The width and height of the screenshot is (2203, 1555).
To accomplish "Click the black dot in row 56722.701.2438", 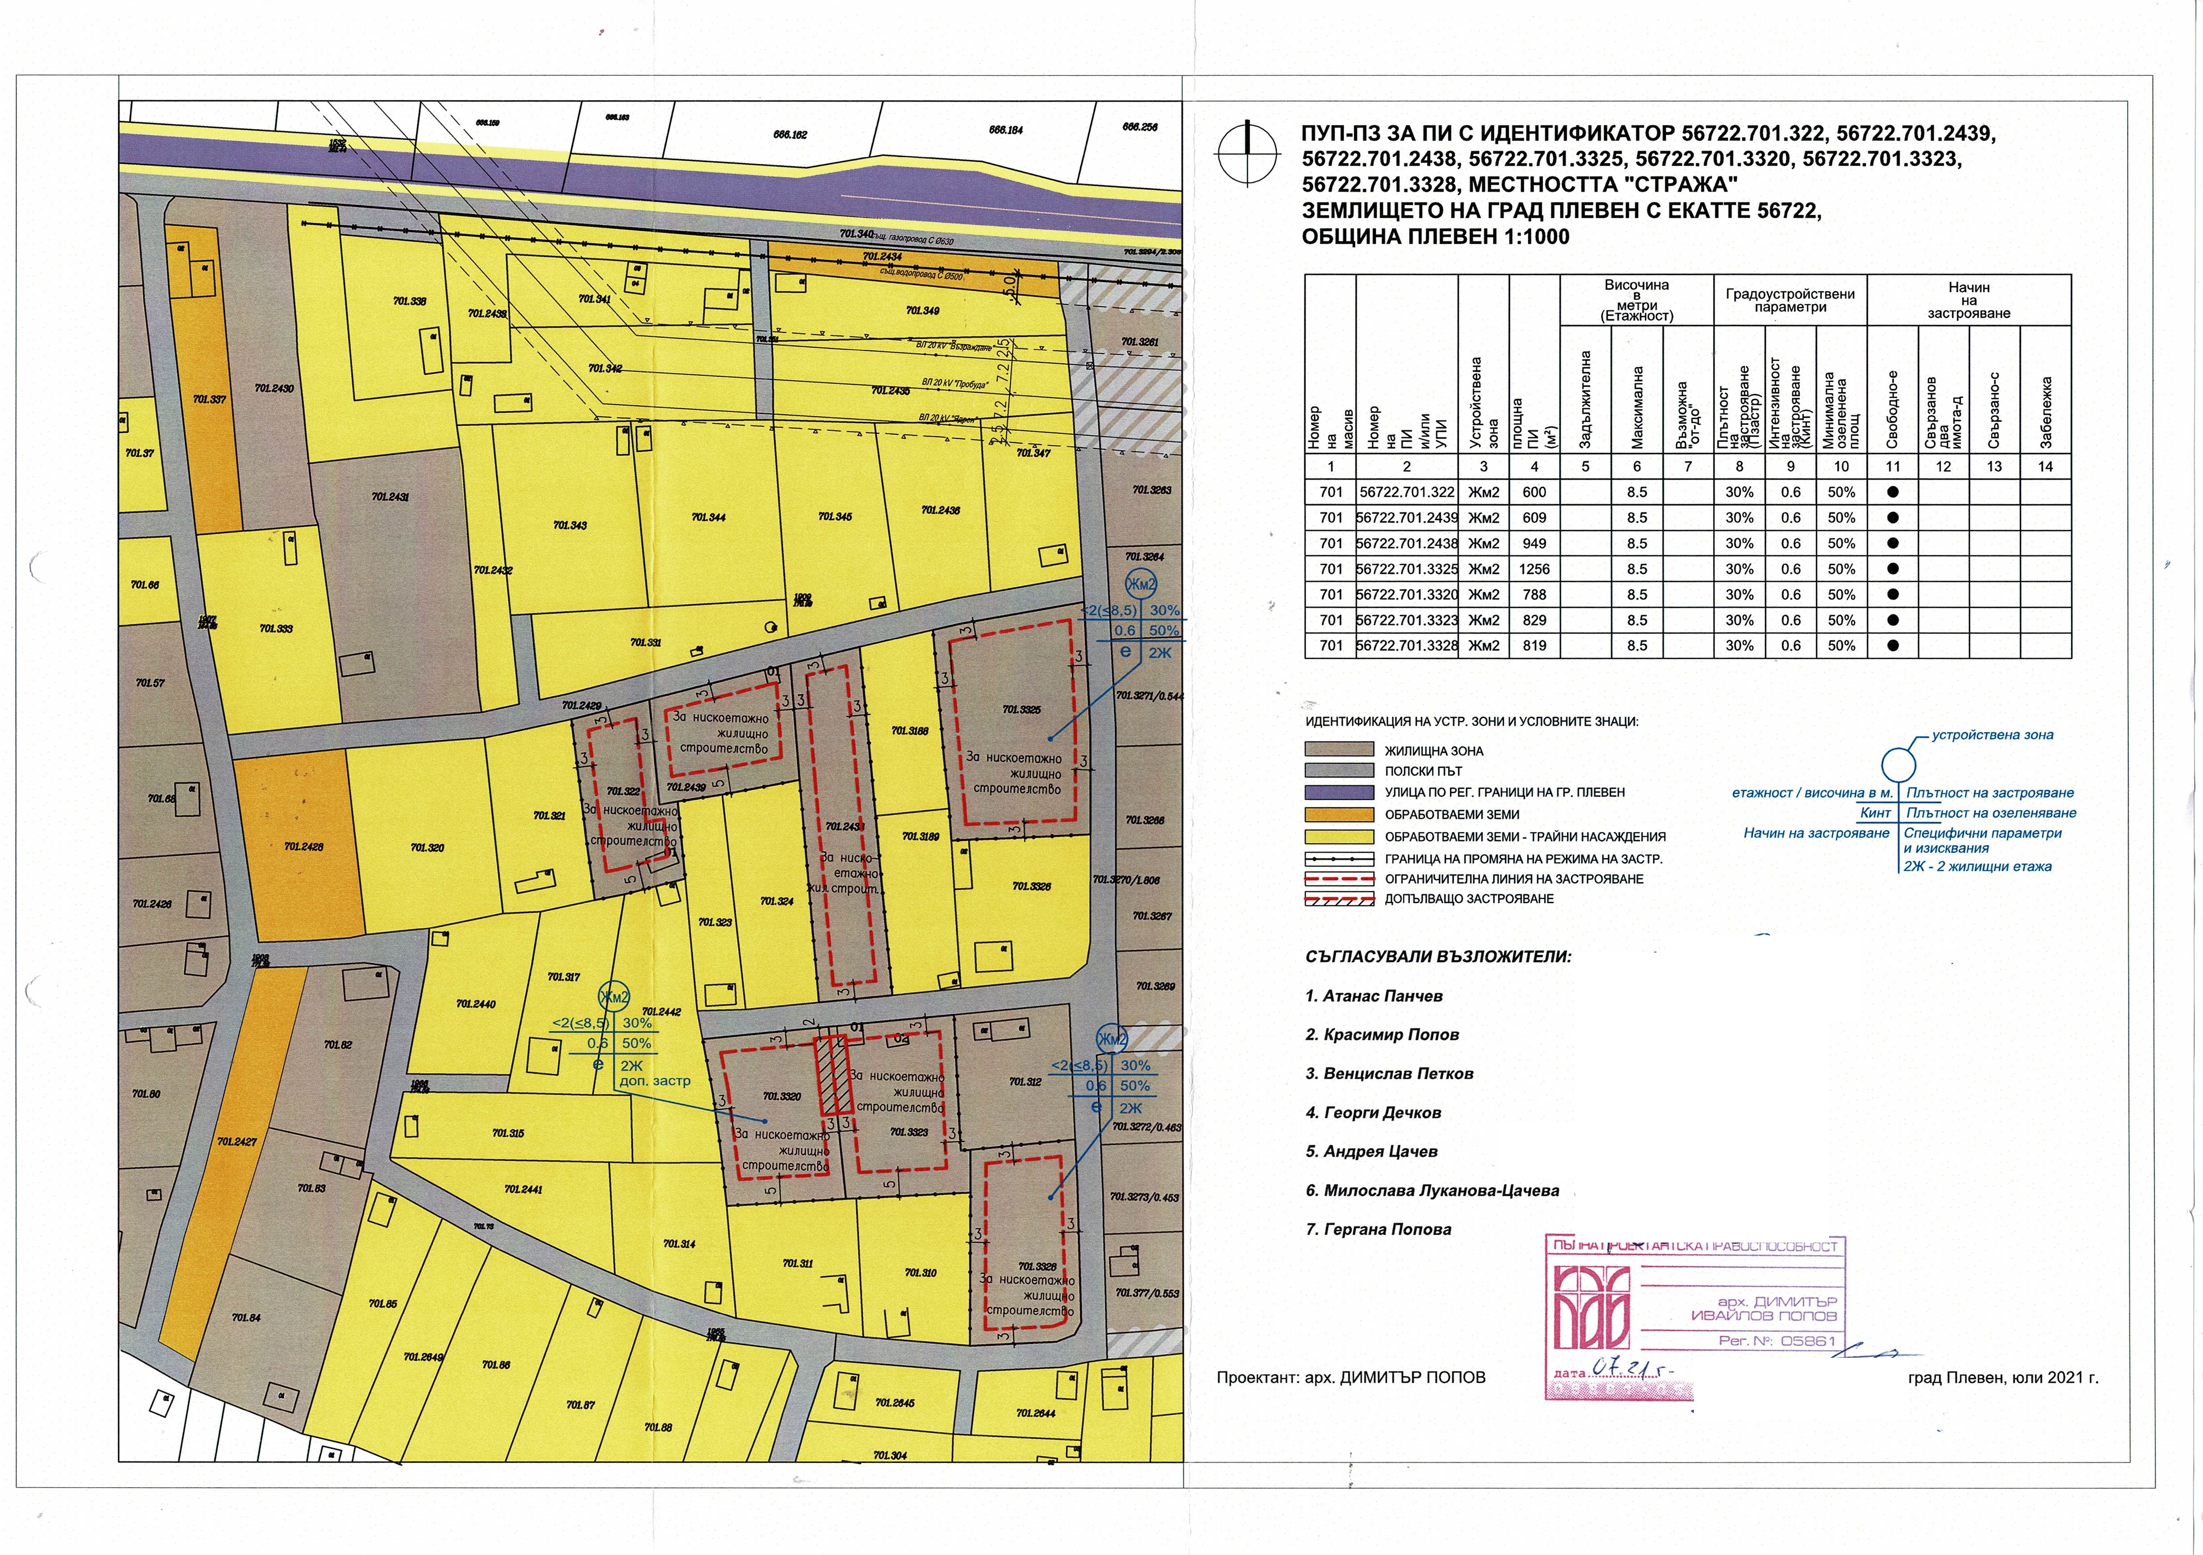I will [1892, 543].
